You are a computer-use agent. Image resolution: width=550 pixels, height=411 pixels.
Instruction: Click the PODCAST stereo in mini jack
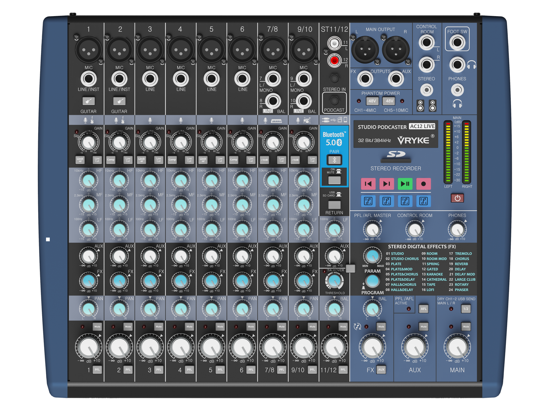(x=334, y=101)
